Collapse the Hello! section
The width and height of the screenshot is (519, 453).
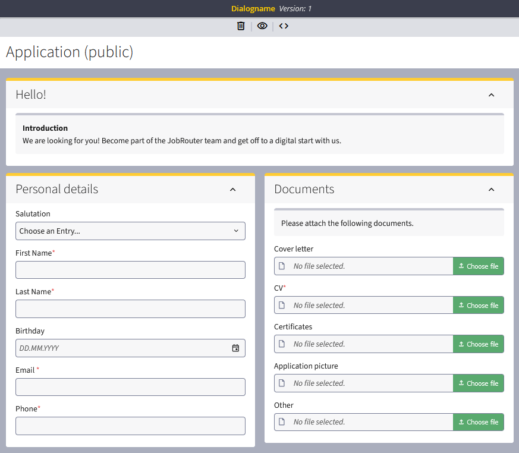click(491, 95)
